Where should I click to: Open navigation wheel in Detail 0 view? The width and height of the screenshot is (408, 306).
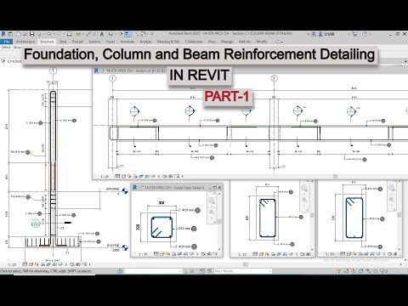coord(212,201)
